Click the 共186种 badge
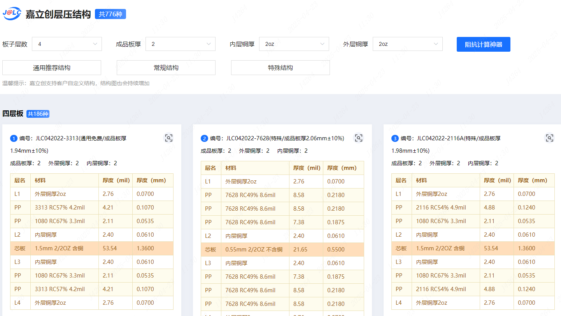The width and height of the screenshot is (561, 316). 38,114
